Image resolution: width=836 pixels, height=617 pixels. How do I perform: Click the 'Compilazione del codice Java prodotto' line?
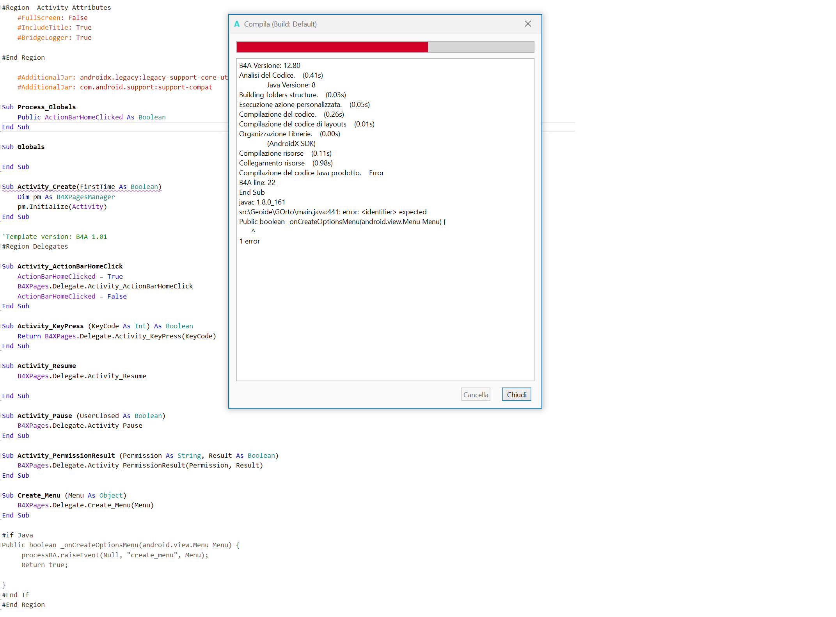click(300, 173)
